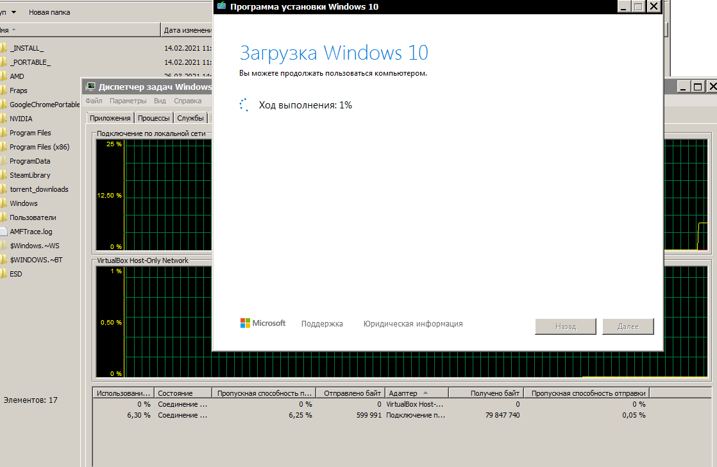Open the Справка menu in Task Manager
The image size is (717, 467).
click(x=187, y=101)
